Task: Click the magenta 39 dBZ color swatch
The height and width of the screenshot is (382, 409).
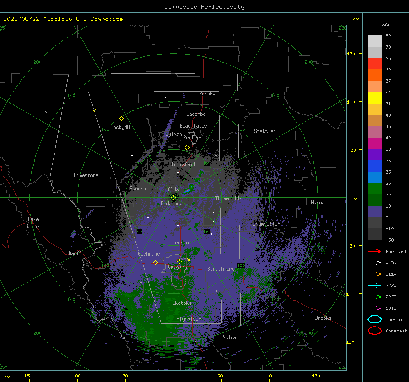Action: [374, 144]
